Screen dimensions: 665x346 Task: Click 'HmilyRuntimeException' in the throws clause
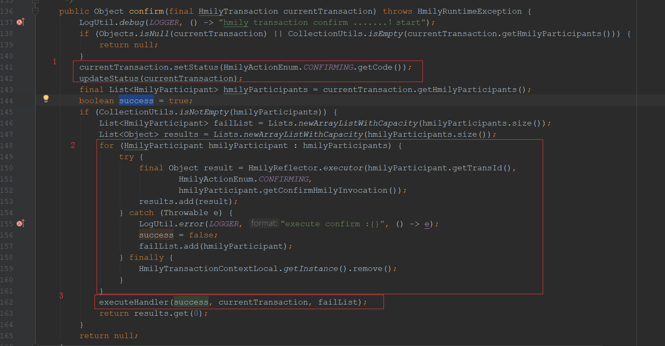click(x=470, y=11)
